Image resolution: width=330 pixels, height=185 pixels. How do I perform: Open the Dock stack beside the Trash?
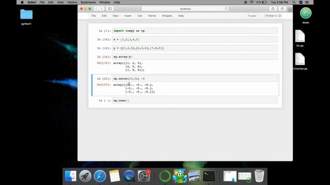point(244,177)
